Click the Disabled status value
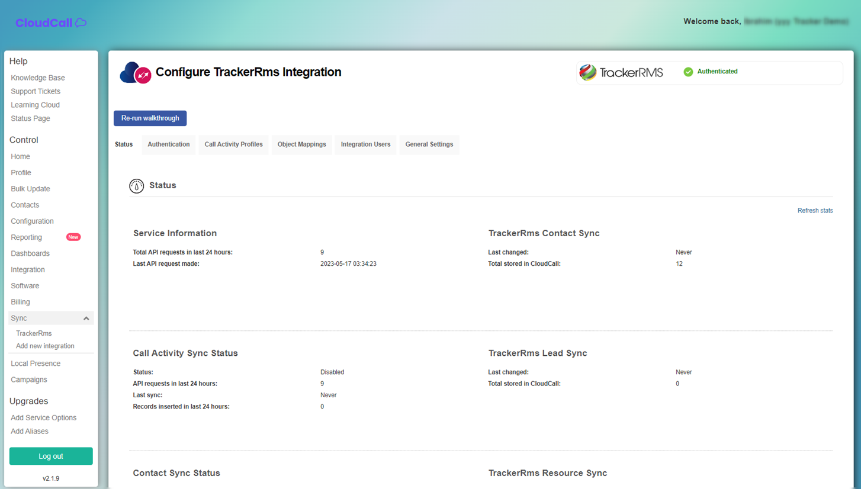Image resolution: width=861 pixels, height=489 pixels. 332,372
